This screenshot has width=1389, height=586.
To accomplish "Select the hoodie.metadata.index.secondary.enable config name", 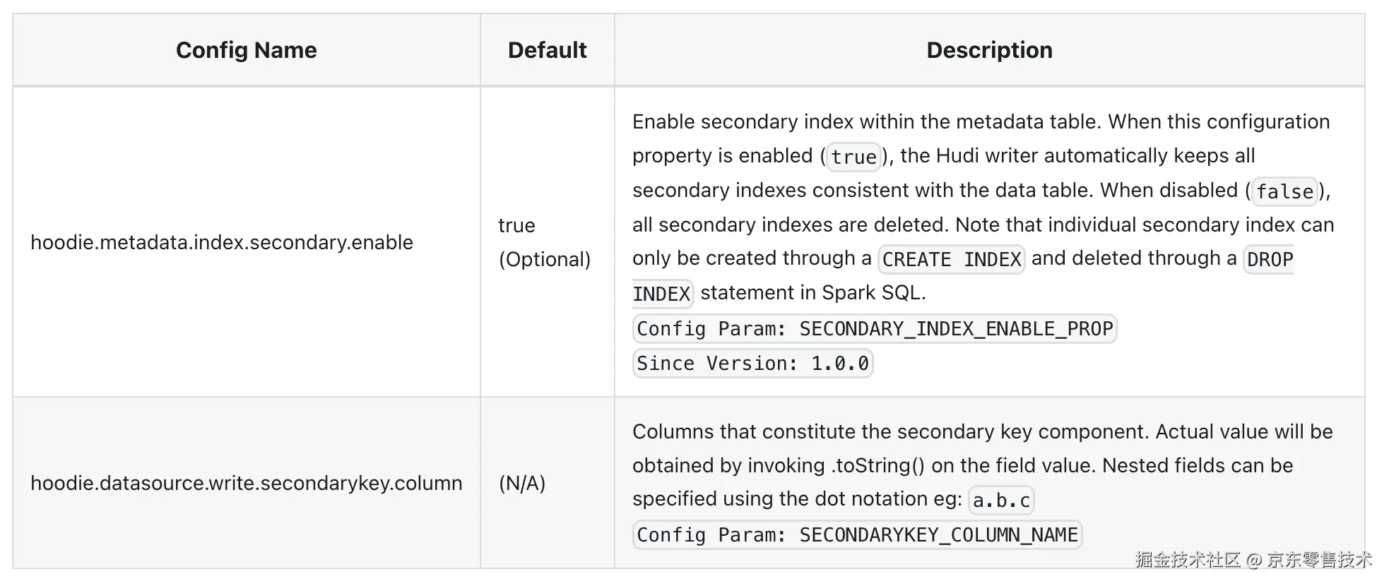I will coord(222,242).
